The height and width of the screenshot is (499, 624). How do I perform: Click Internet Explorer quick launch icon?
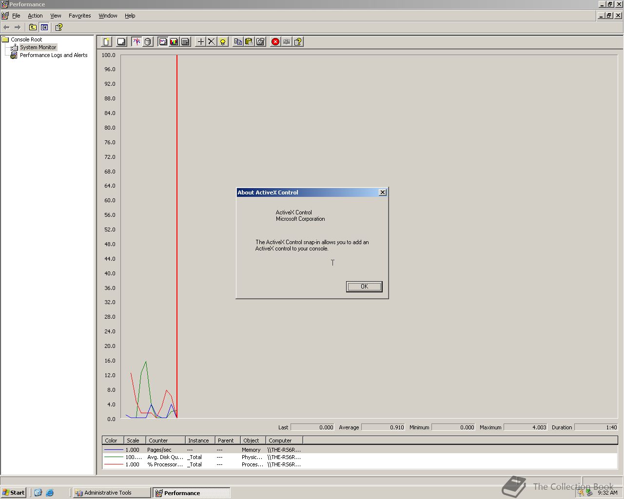click(50, 493)
